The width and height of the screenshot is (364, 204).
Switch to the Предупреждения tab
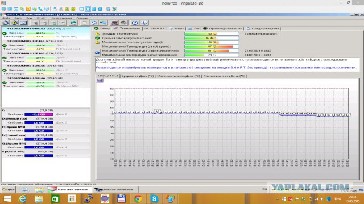pos(263,28)
